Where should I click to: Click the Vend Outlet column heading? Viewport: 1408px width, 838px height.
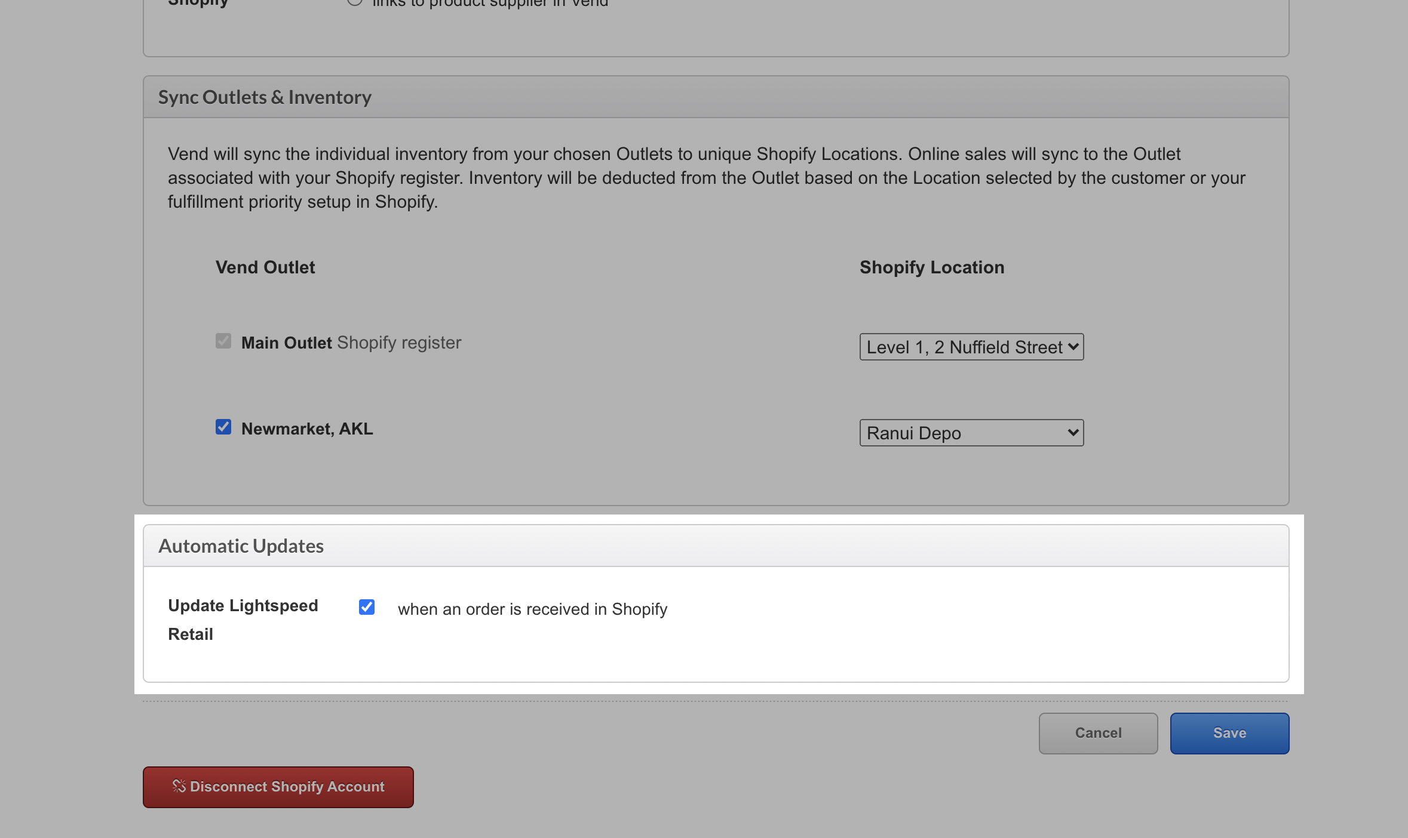[265, 267]
